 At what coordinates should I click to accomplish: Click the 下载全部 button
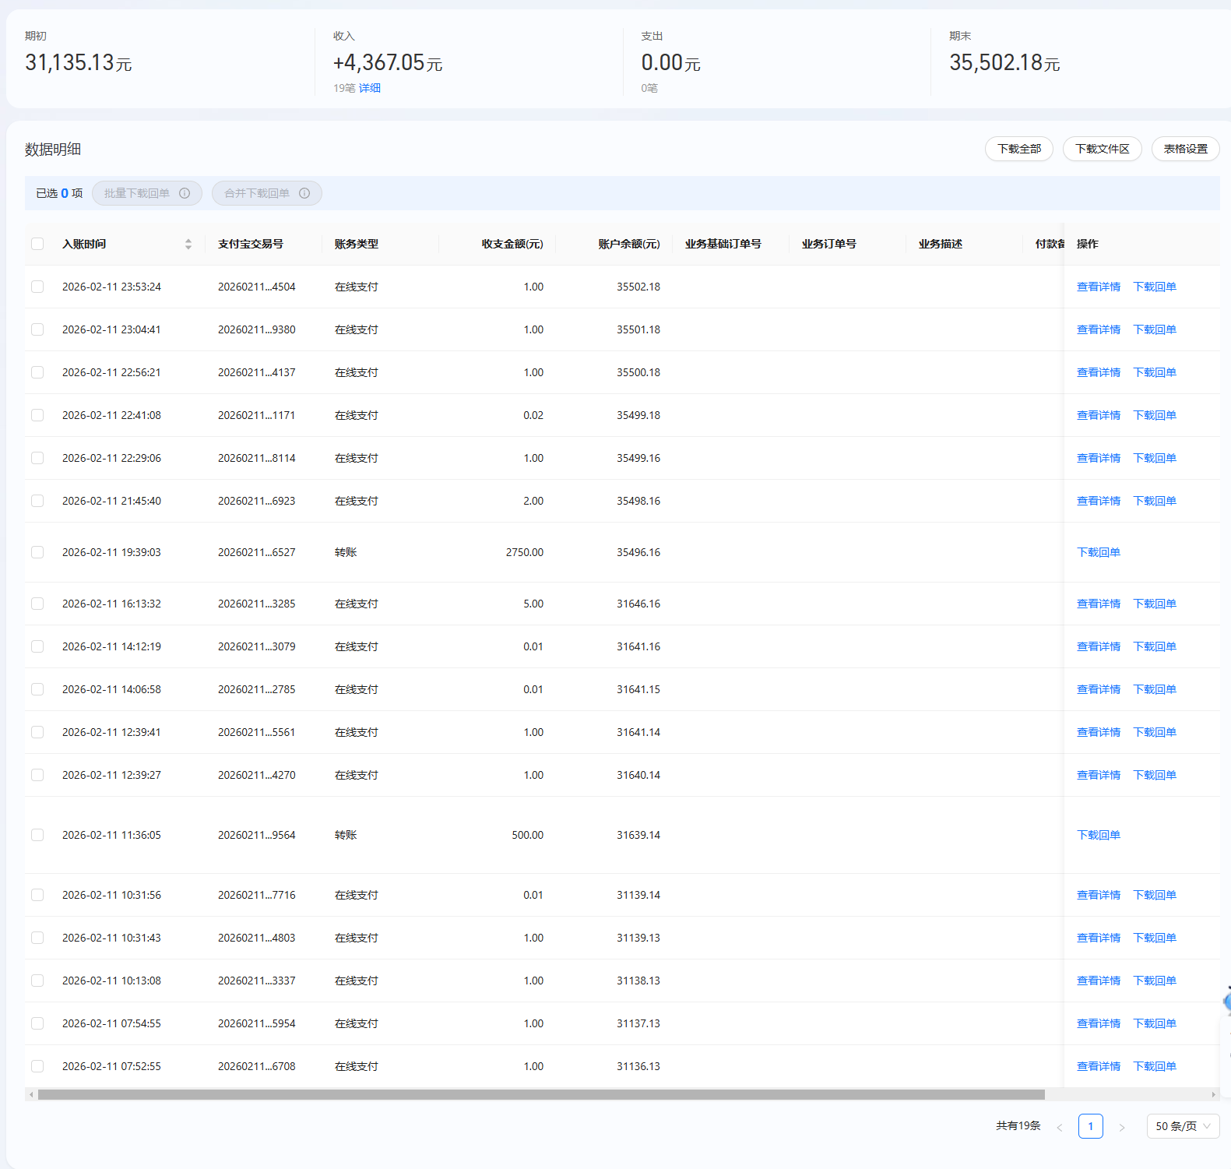coord(1018,149)
